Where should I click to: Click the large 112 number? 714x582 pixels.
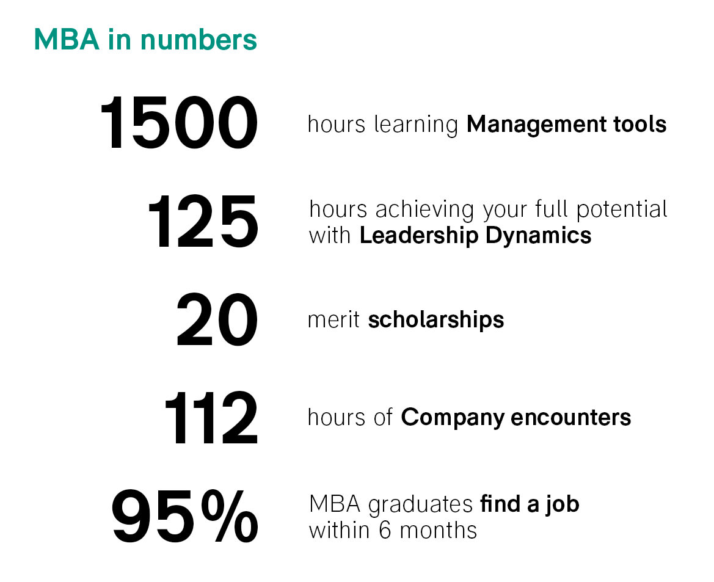[211, 417]
